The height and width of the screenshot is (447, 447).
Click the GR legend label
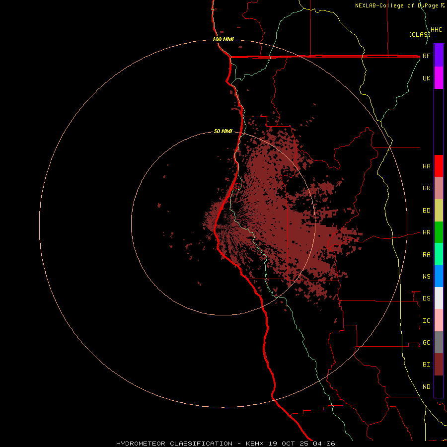pyautogui.click(x=426, y=188)
